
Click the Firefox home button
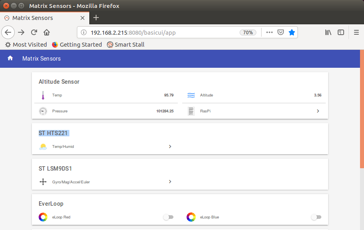[x=47, y=32]
